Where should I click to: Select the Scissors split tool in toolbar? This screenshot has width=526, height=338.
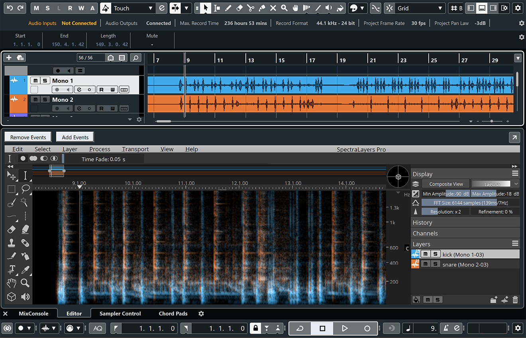(250, 8)
